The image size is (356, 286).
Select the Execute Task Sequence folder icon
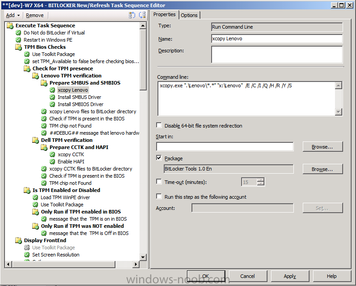pos(10,26)
